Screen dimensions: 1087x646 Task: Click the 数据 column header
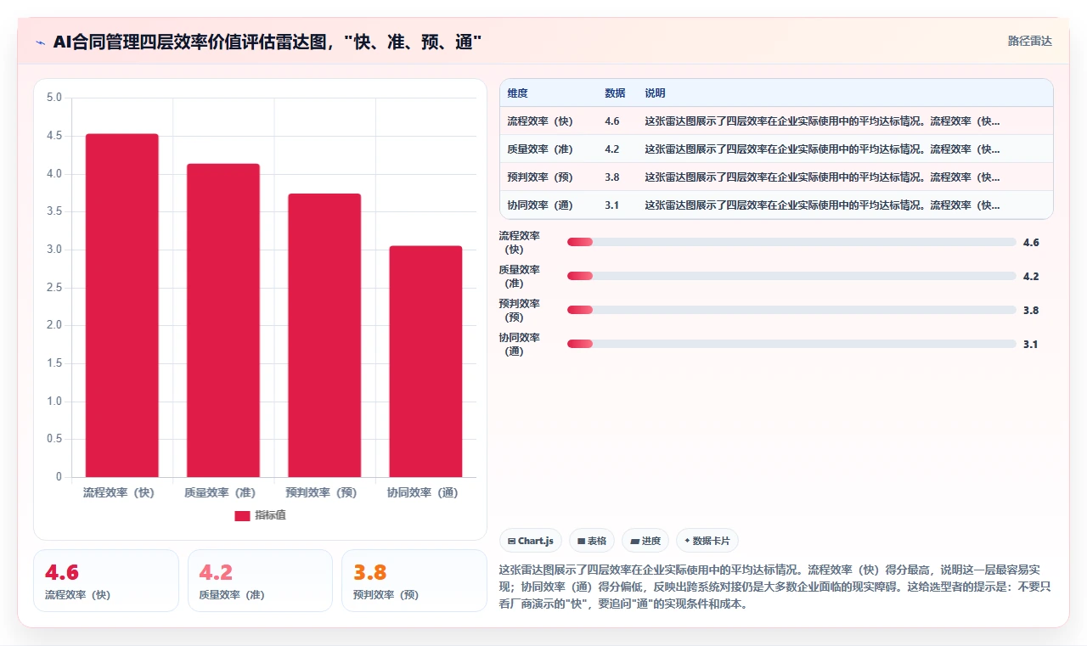[x=615, y=93]
